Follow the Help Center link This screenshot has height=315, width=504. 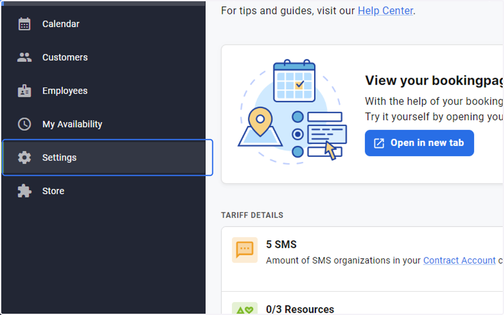coord(385,10)
